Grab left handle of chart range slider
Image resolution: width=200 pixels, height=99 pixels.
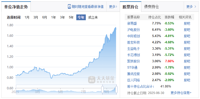(x=102, y=90)
